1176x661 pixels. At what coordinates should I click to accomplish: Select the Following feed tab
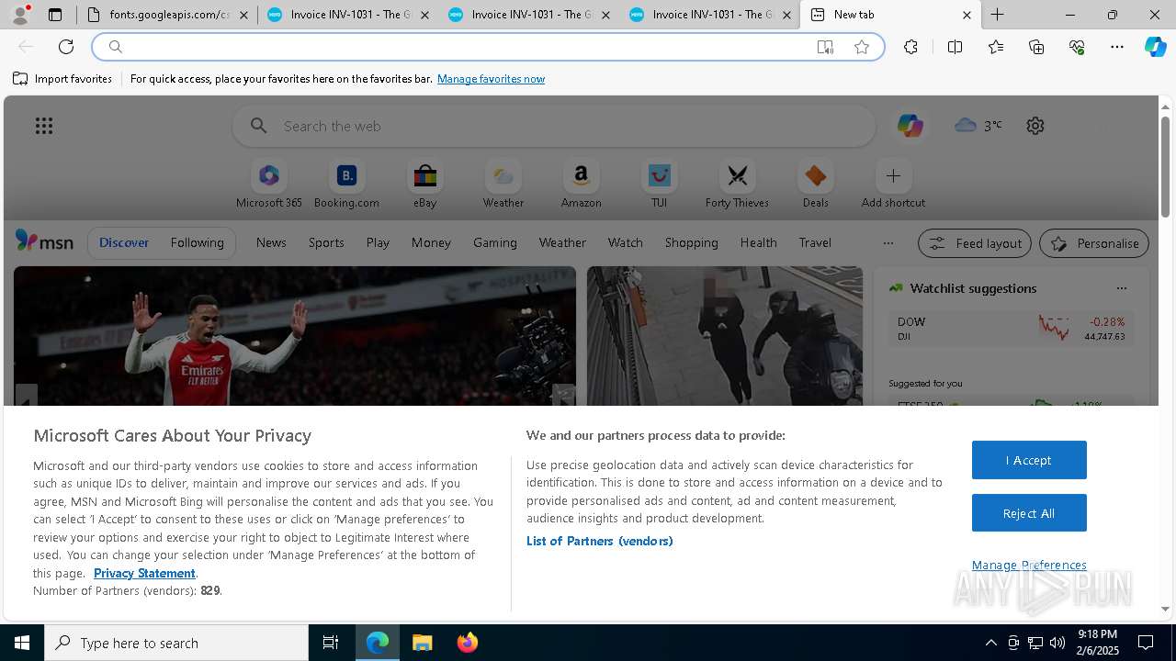pos(197,242)
